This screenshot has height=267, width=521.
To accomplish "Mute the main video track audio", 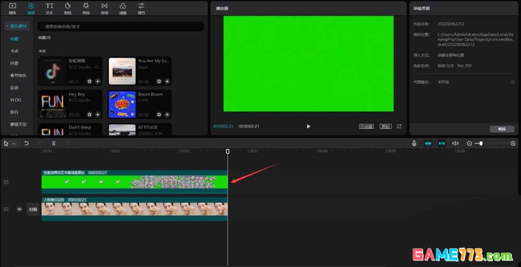I will point(20,209).
